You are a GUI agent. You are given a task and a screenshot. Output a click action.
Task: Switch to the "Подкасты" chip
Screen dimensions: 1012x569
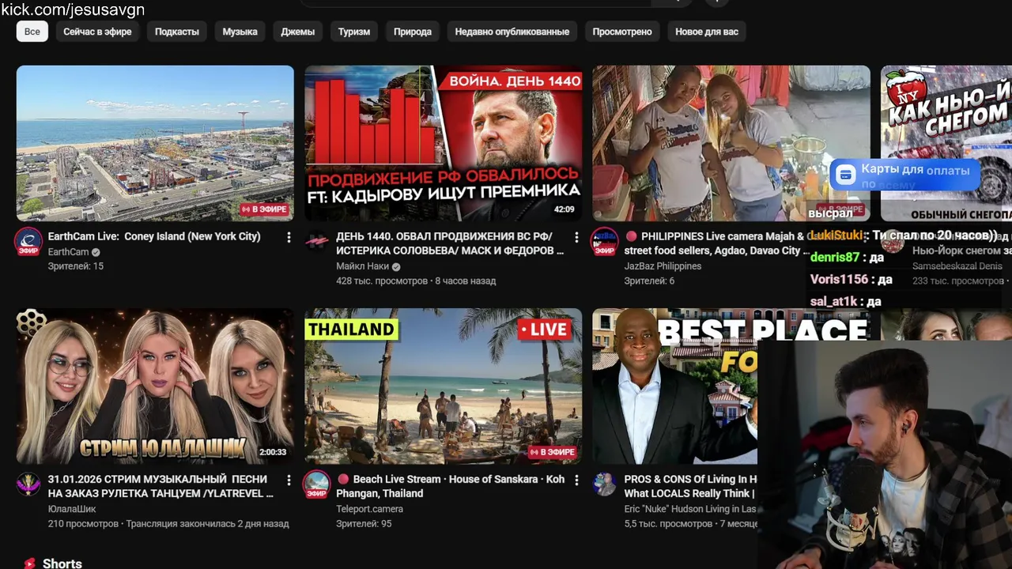point(177,32)
